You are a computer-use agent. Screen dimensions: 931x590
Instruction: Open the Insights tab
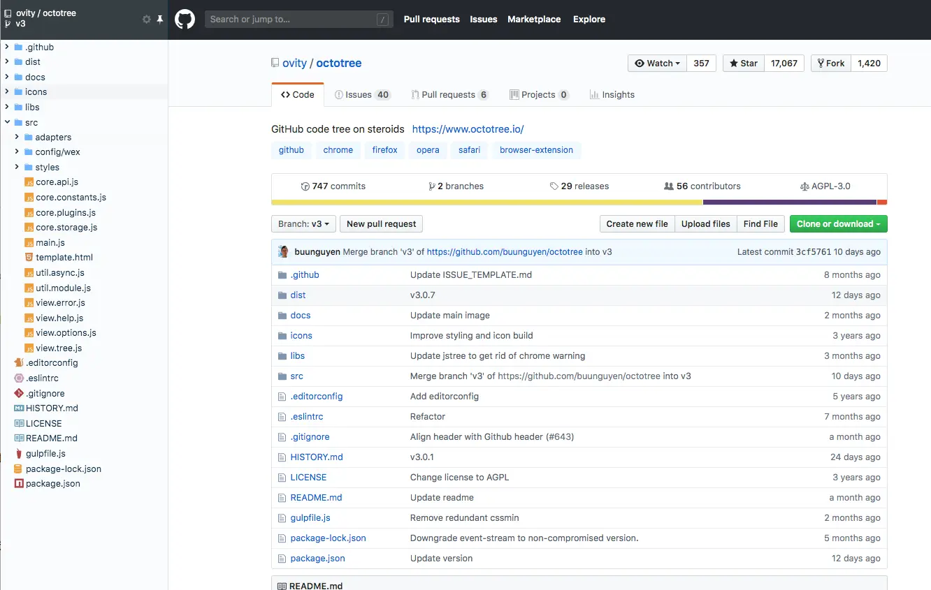(612, 95)
